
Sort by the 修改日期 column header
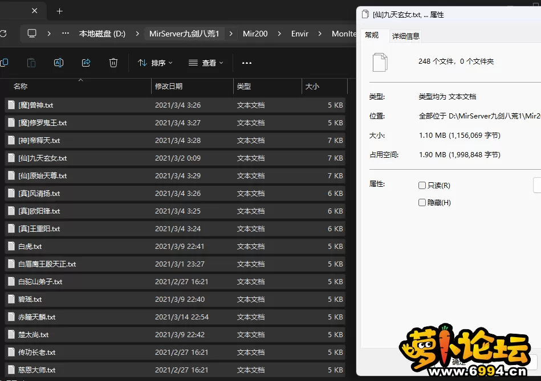pos(169,87)
